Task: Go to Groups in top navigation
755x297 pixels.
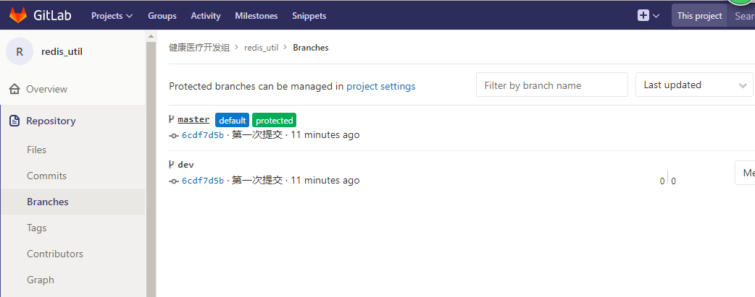Action: pos(162,16)
